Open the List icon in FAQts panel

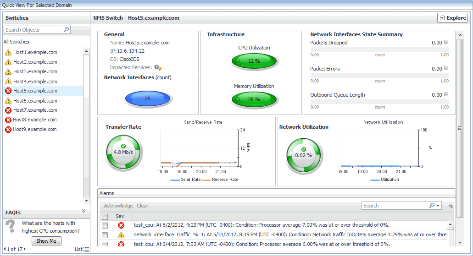87,250
